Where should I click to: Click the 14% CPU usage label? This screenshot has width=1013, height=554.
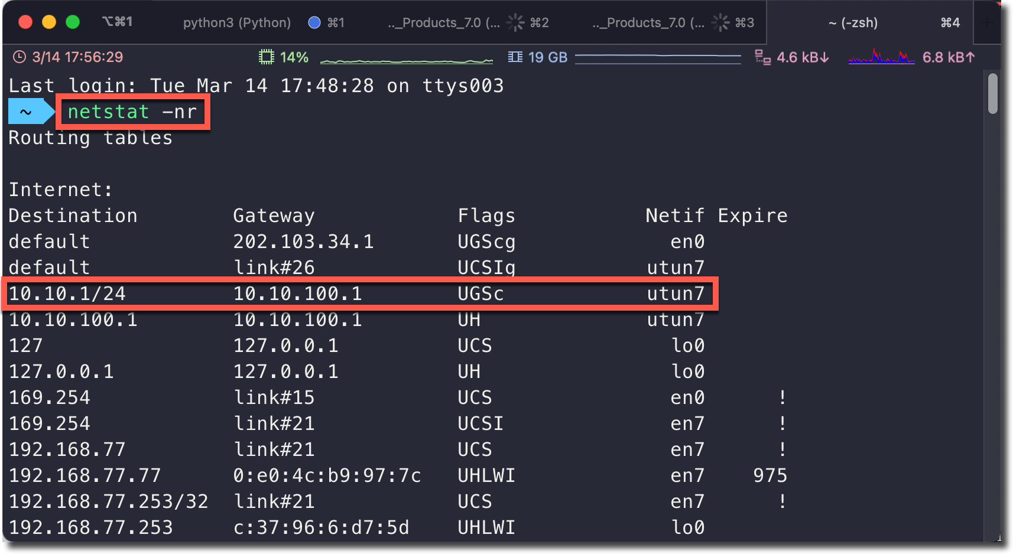click(x=294, y=57)
